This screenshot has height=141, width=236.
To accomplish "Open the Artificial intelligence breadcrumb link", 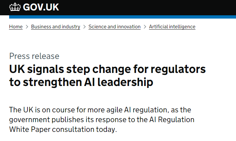I will [172, 27].
